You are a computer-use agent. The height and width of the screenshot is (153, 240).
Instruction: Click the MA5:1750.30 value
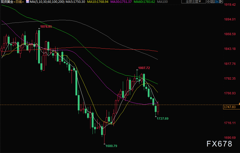coord(75,2)
